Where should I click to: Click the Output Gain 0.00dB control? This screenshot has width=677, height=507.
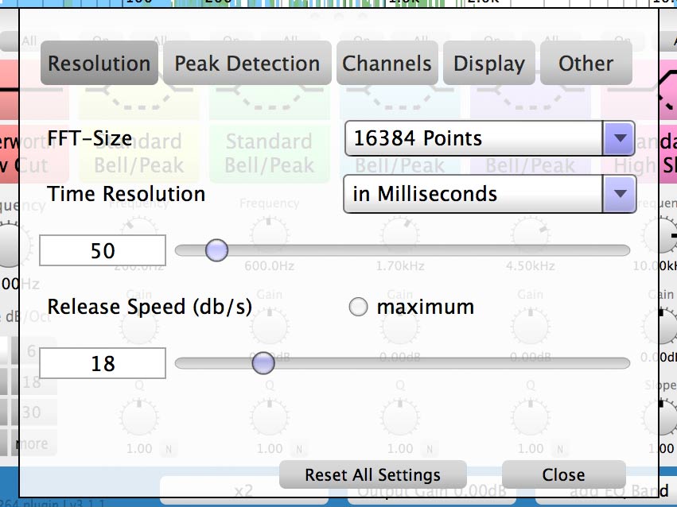coord(430,492)
